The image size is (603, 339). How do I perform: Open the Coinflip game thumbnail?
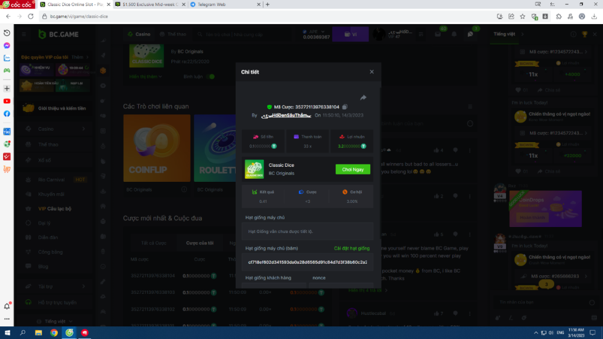[x=157, y=148]
